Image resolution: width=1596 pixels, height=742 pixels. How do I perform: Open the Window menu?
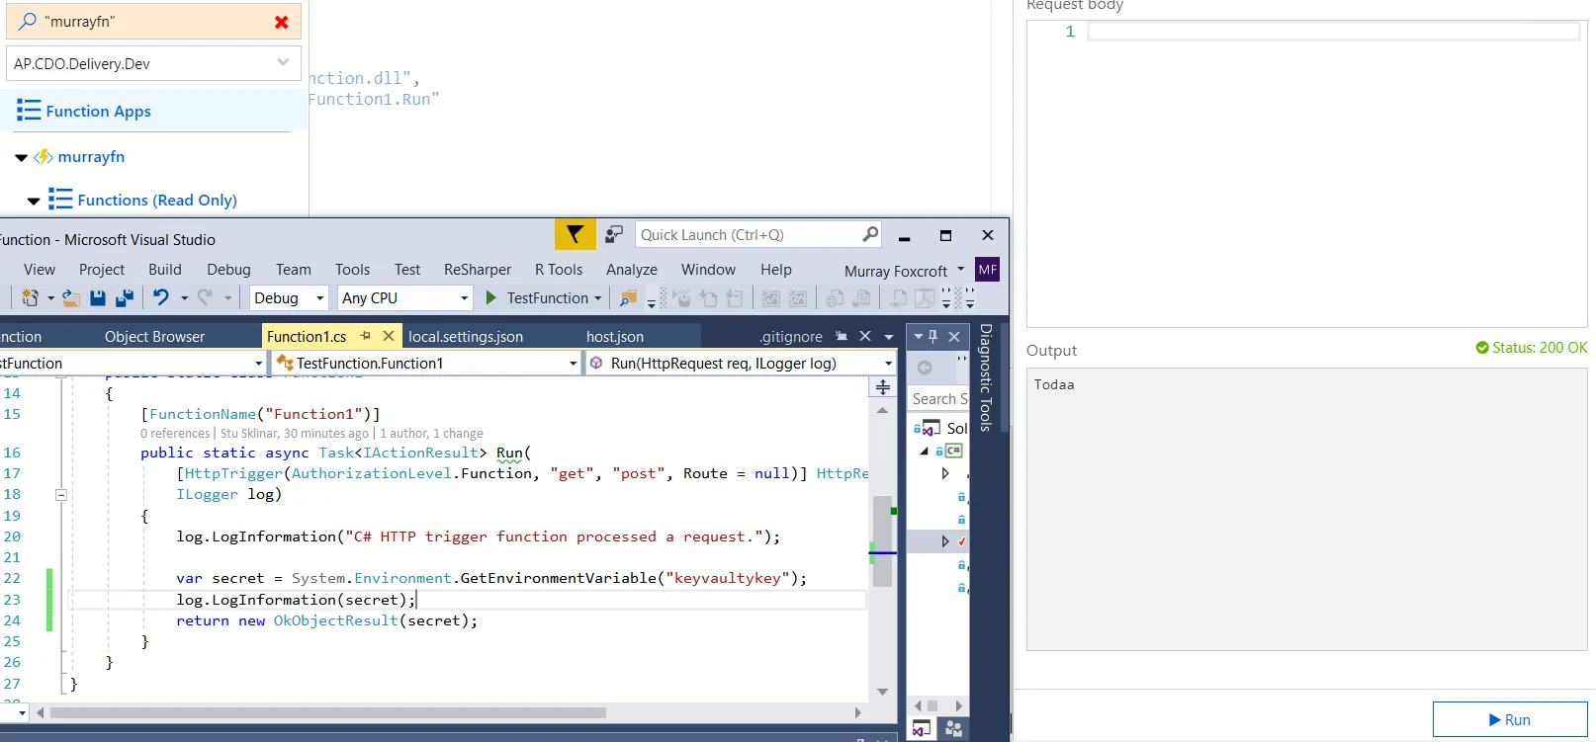[708, 269]
